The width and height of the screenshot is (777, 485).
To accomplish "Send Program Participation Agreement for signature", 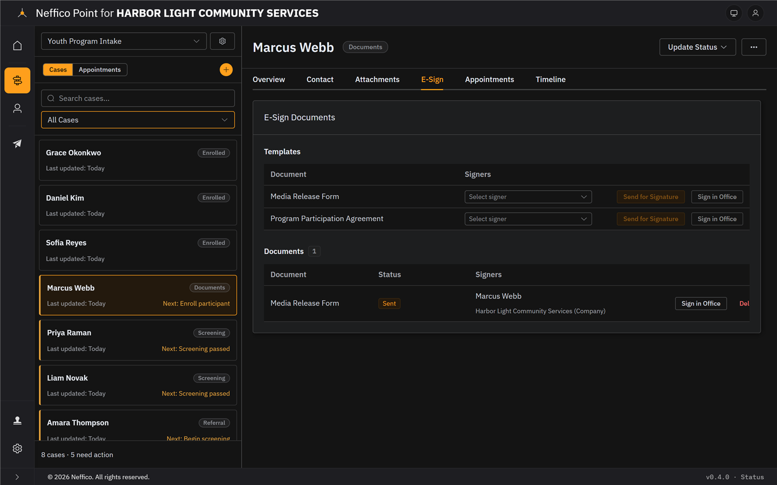I will pyautogui.click(x=651, y=219).
